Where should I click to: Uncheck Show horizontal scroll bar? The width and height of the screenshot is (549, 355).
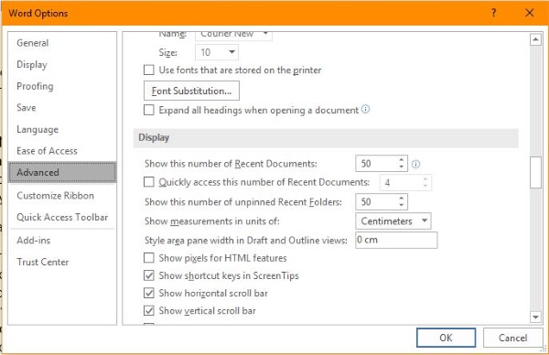click(149, 293)
